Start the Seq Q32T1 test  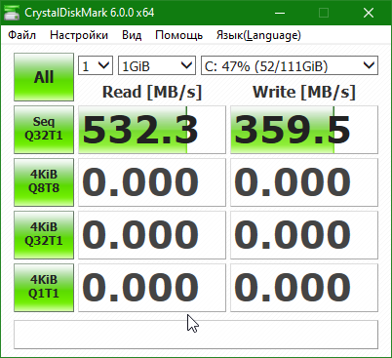[44, 130]
